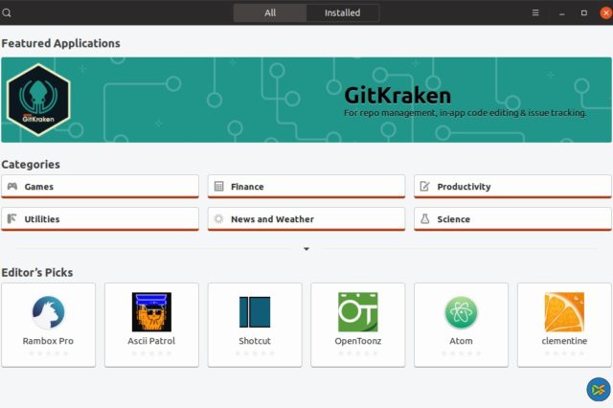This screenshot has height=408, width=613.
Task: Open the OpenToonz app icon
Action: click(358, 312)
